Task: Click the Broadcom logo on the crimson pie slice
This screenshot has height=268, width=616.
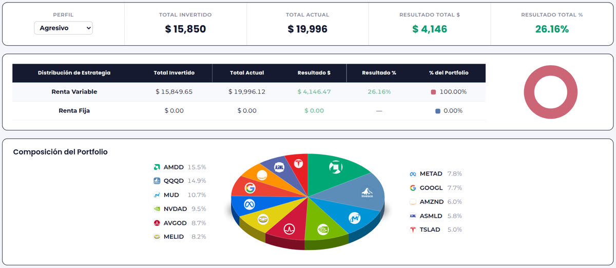Action: [289, 228]
